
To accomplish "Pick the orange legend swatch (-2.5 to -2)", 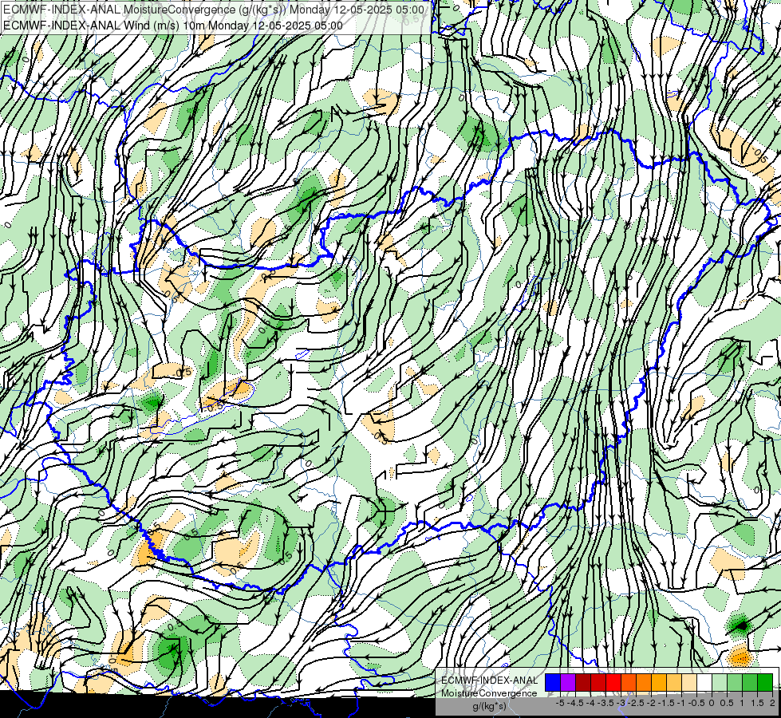I will coord(644,682).
